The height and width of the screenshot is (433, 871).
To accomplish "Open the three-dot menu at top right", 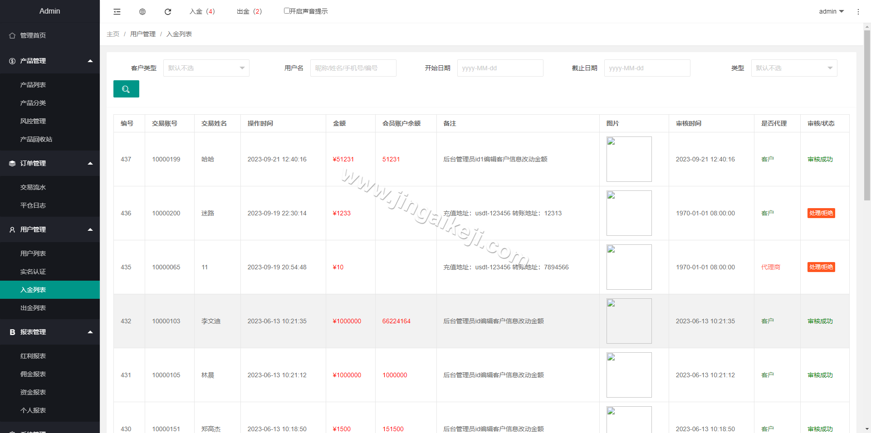I will coord(858,11).
